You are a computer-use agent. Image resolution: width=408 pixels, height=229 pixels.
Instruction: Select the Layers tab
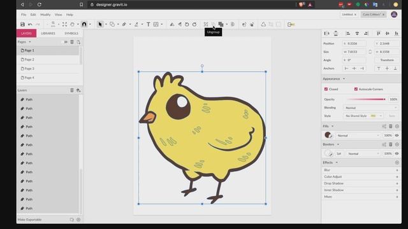(26, 33)
